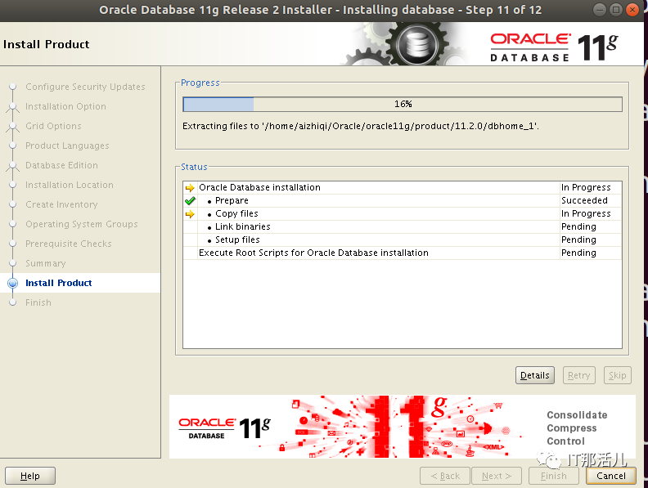Select Summary step in sidebar

(x=46, y=263)
